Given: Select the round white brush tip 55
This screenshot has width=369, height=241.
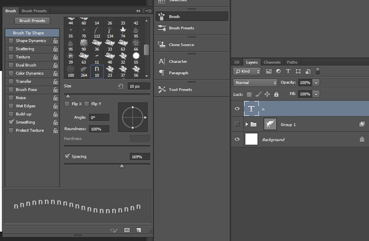Looking at the screenshot, I should coord(136,58).
